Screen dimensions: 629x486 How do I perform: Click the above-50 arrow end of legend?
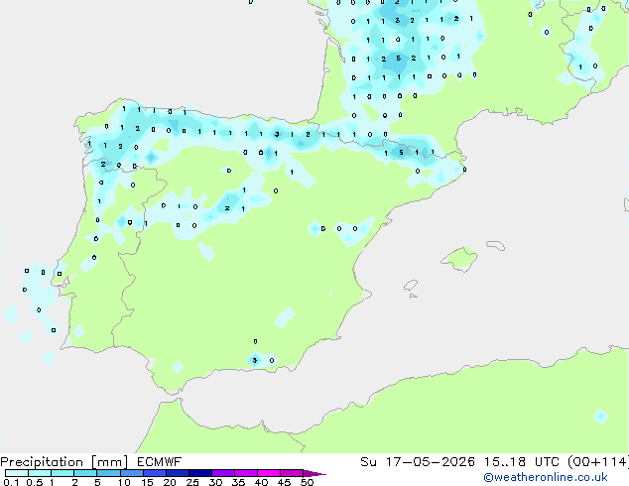click(x=314, y=473)
